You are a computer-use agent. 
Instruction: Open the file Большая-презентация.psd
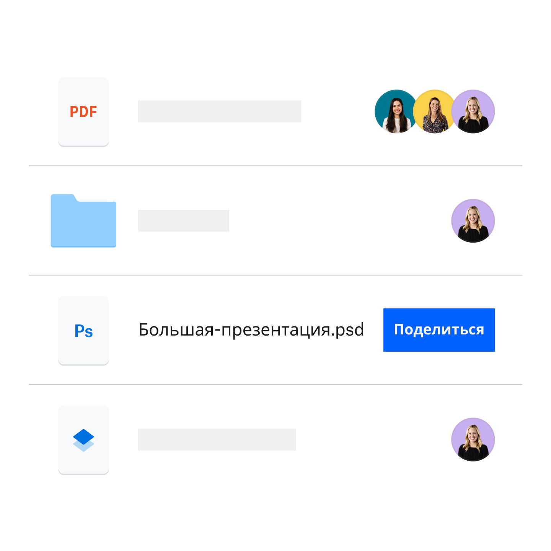pyautogui.click(x=251, y=330)
